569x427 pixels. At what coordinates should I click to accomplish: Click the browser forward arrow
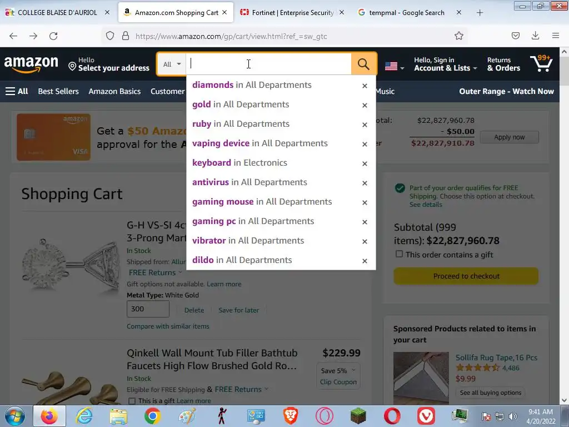33,36
